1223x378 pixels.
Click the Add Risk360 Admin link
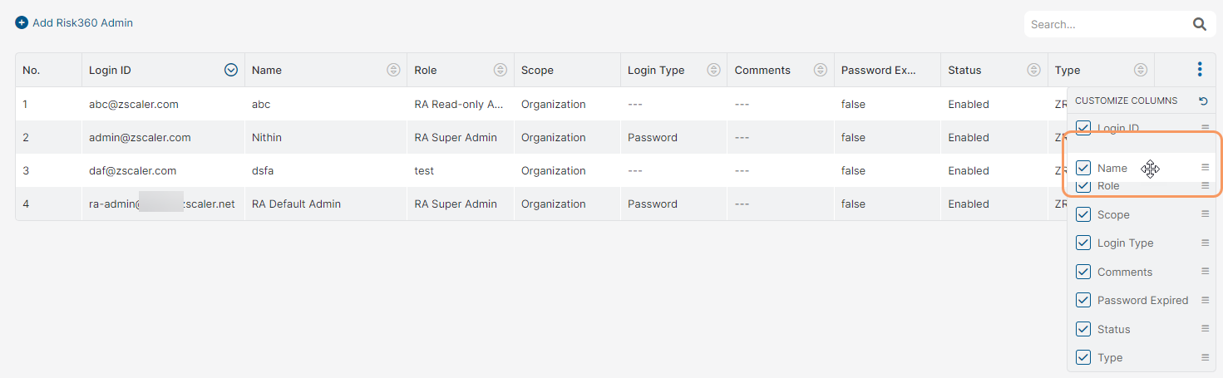coord(82,22)
